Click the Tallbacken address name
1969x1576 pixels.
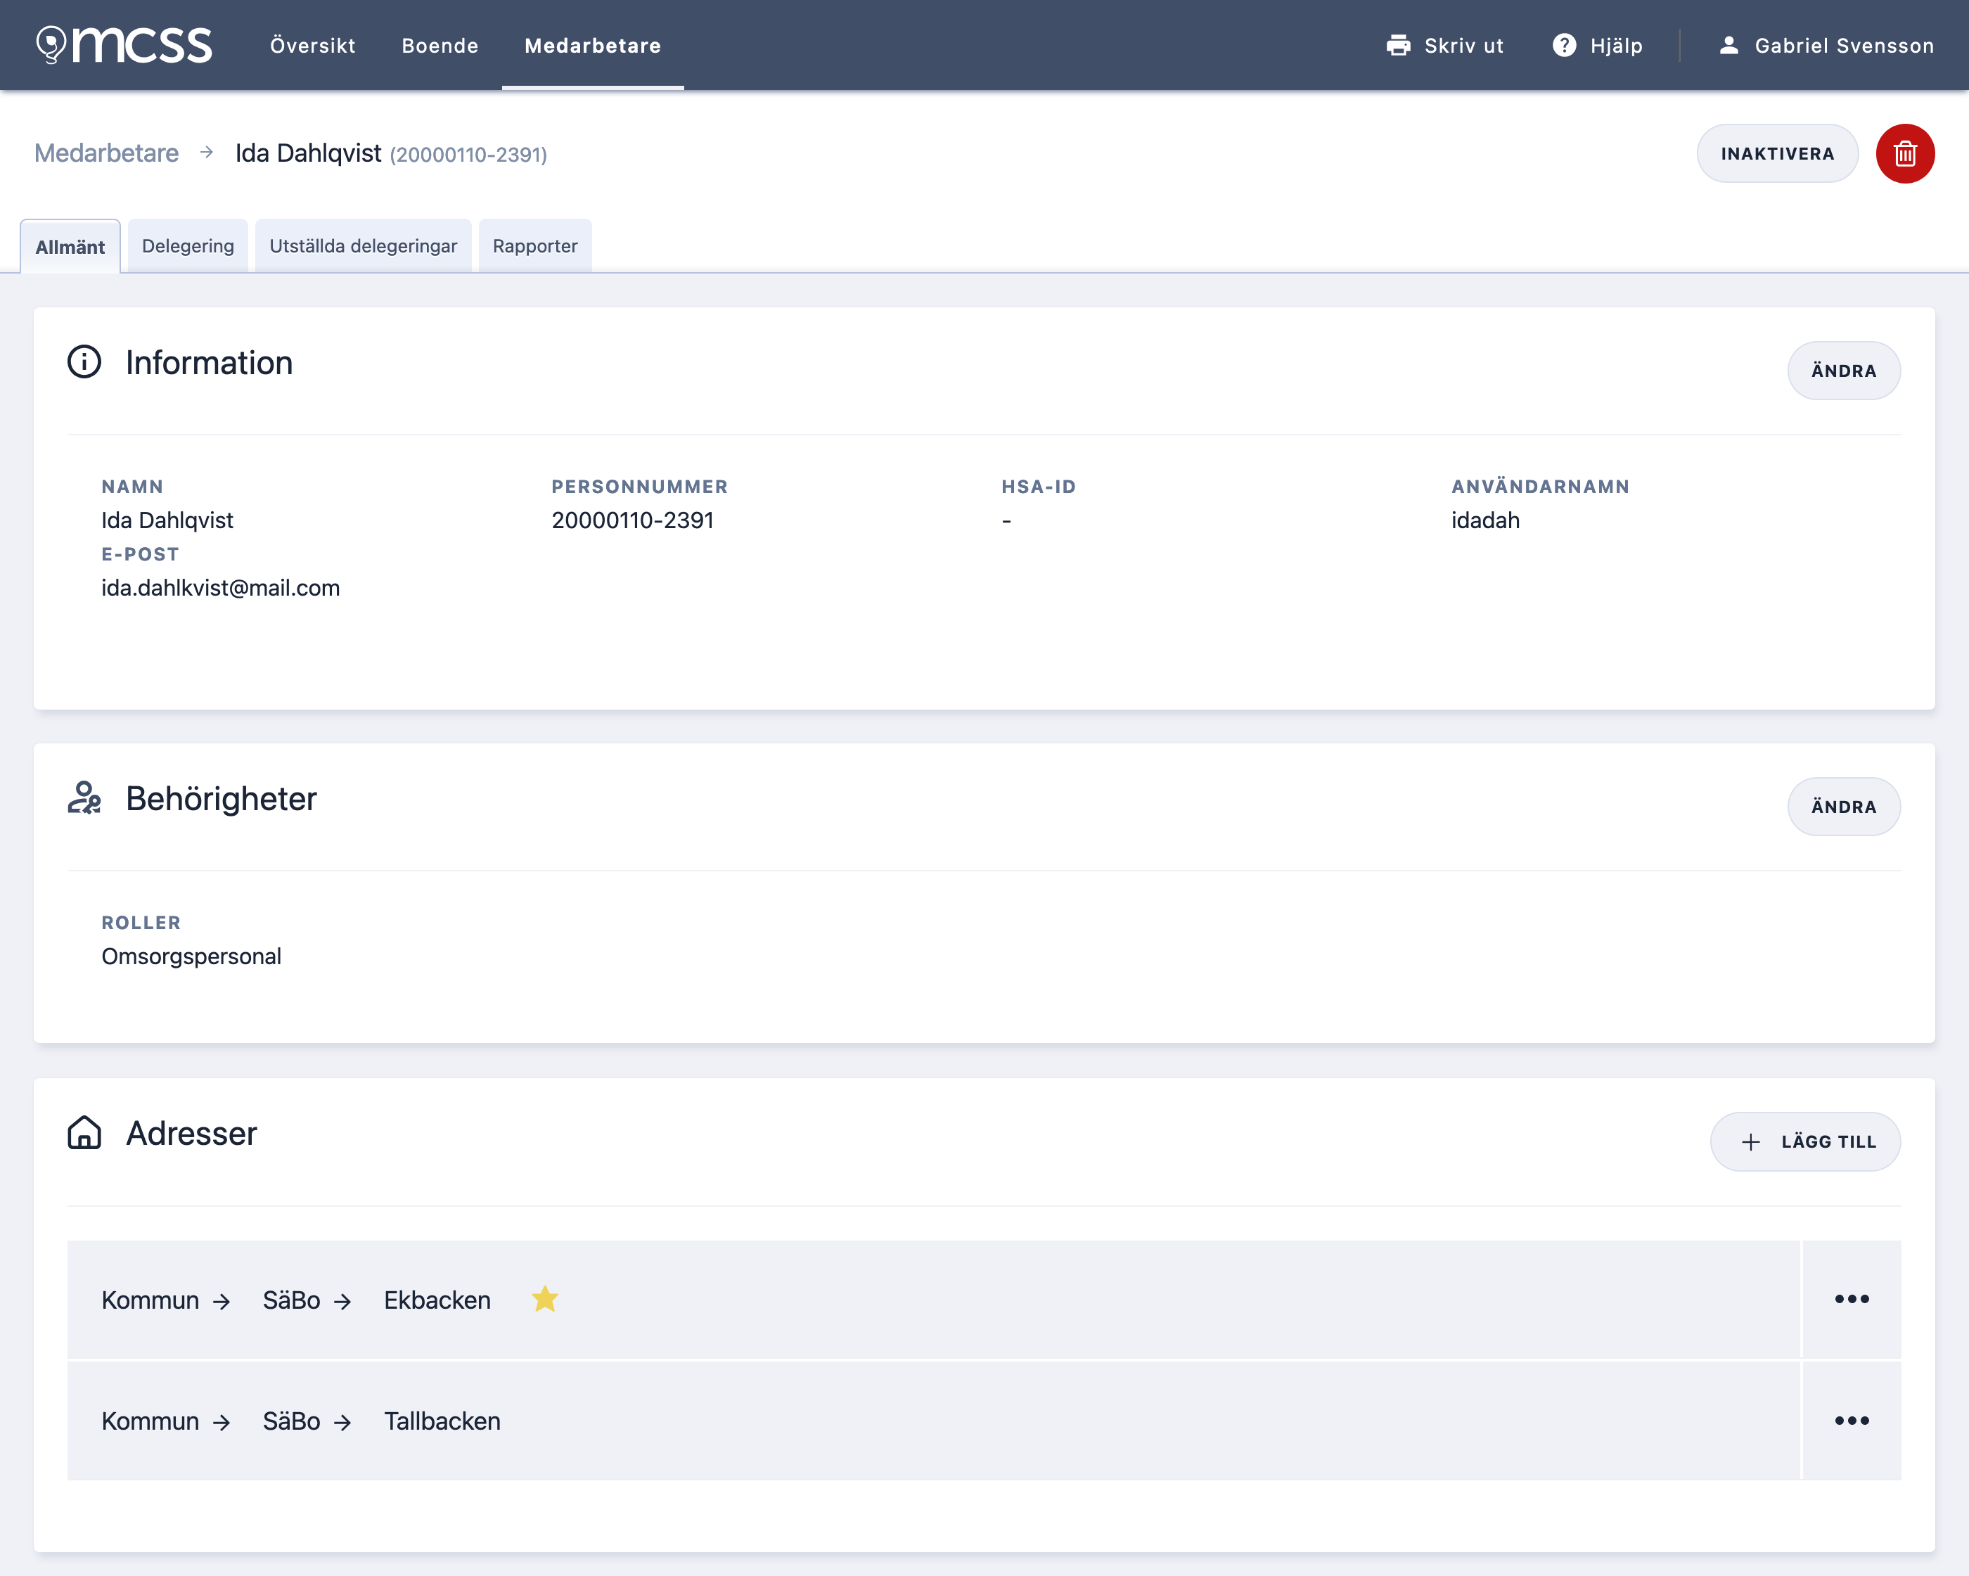click(x=442, y=1421)
